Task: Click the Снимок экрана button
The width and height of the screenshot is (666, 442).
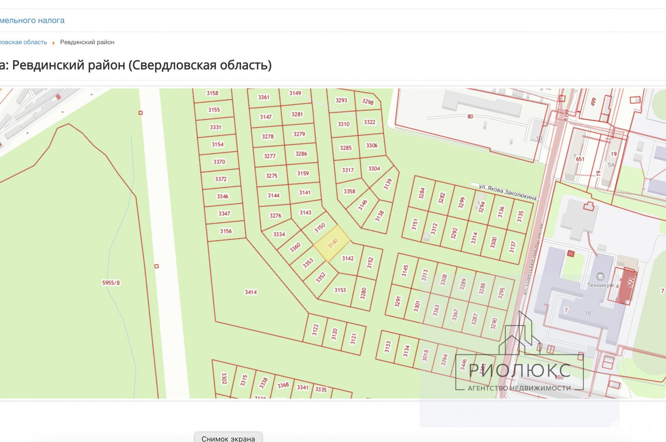Action: point(228,438)
